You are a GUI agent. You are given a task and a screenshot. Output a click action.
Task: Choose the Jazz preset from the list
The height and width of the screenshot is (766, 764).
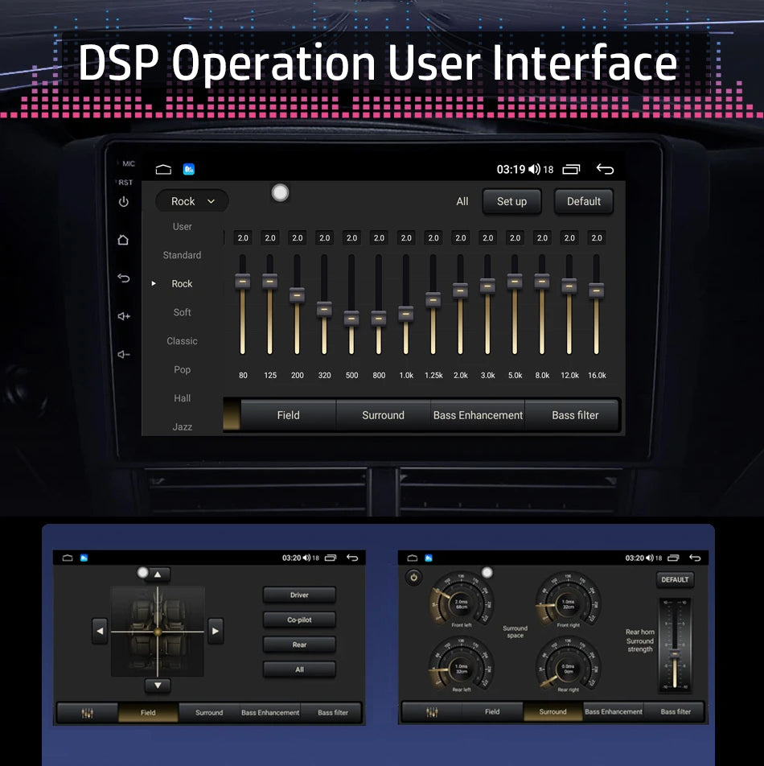pyautogui.click(x=183, y=426)
